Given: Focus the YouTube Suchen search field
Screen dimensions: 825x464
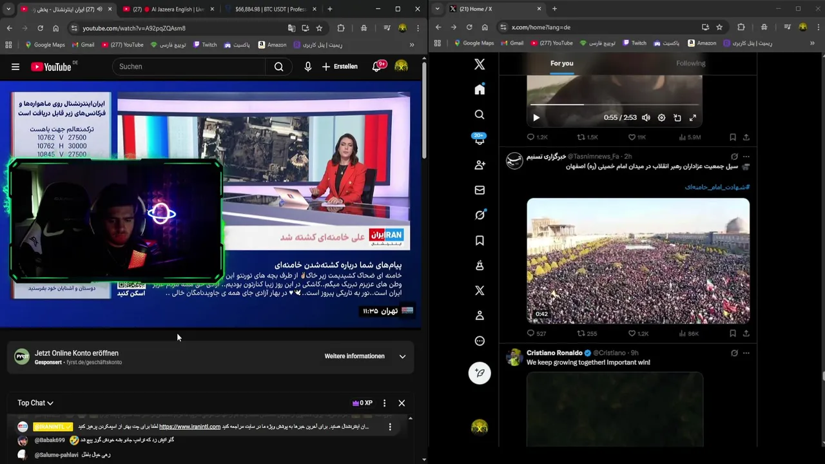Looking at the screenshot, I should 188,66.
